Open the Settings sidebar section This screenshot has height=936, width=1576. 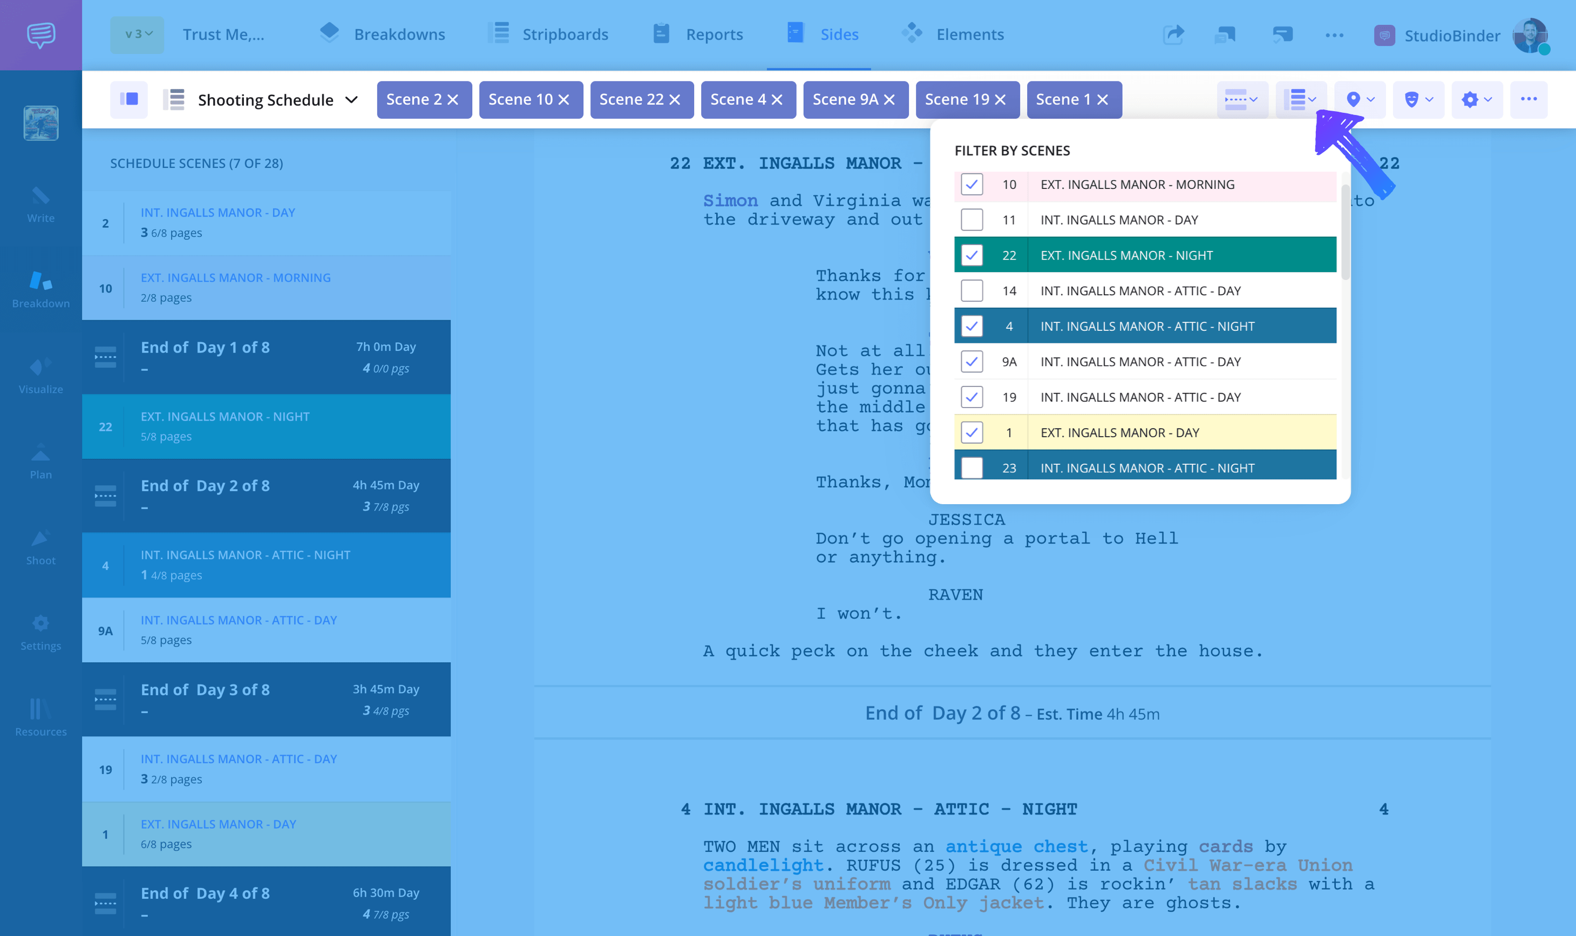coord(40,633)
